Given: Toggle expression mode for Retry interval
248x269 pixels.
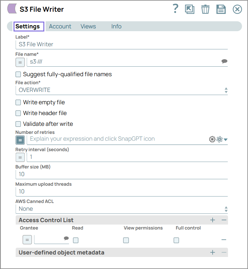Looking at the screenshot, I should 20,157.
